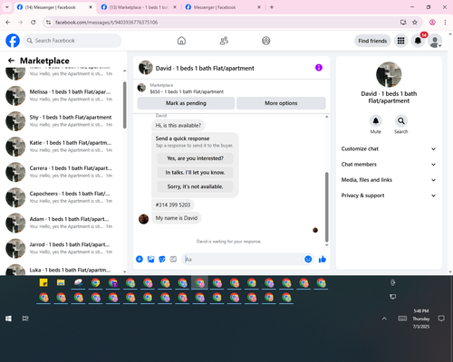The height and width of the screenshot is (362, 453).
Task: Click the Facebook logo
Action: tap(13, 41)
